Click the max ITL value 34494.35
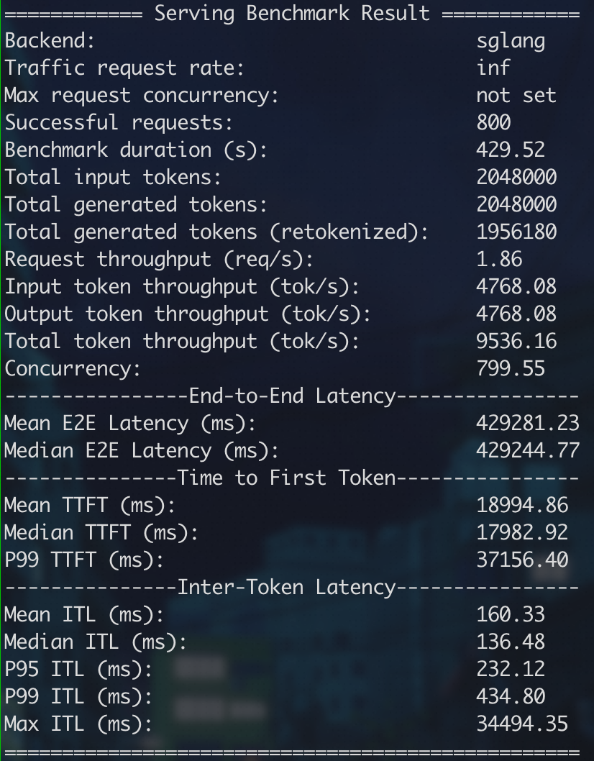The height and width of the screenshot is (761, 594). click(x=522, y=724)
